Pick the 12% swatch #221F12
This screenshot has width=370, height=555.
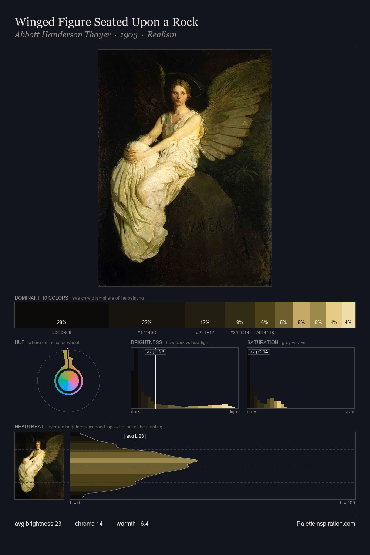coord(205,315)
